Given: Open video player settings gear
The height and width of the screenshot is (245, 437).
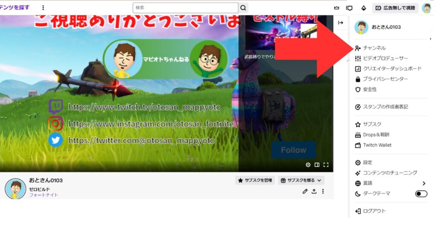Looking at the screenshot, I should [308, 165].
